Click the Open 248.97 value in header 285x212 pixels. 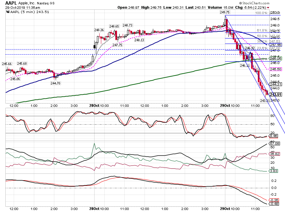point(128,7)
